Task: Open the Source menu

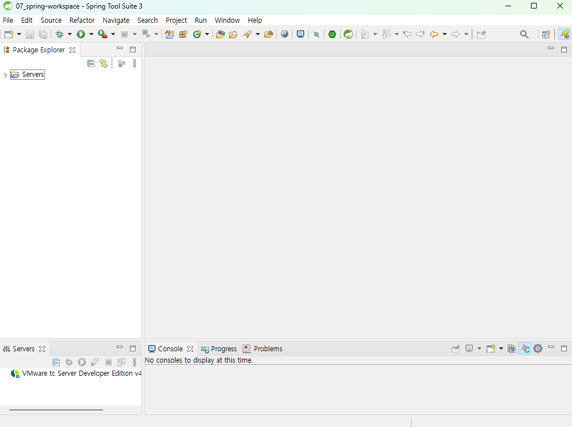Action: point(51,20)
